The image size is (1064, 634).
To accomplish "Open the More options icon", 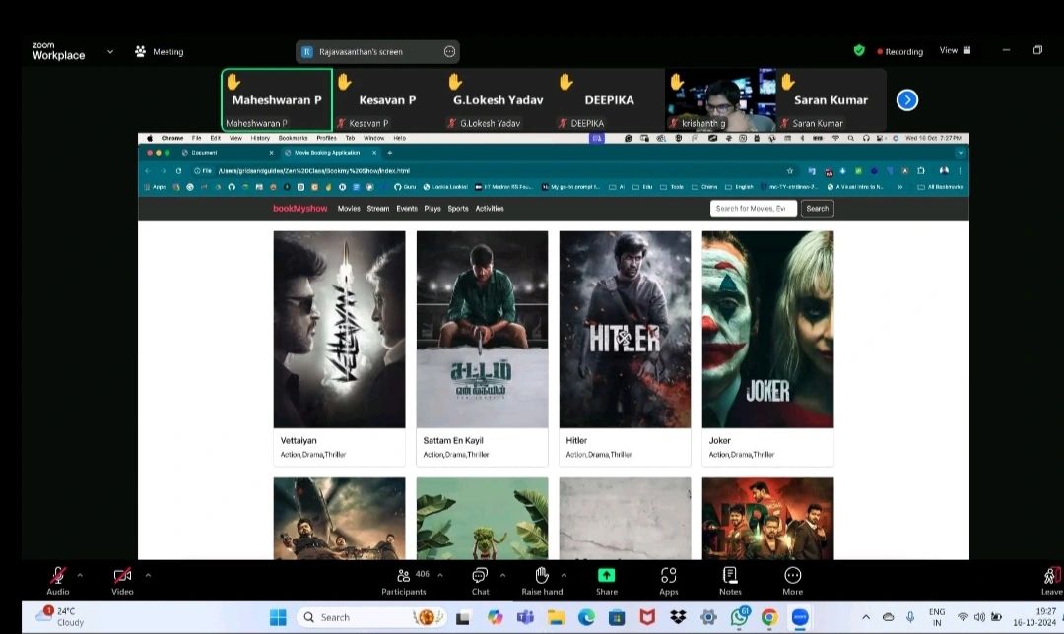I will tap(792, 576).
